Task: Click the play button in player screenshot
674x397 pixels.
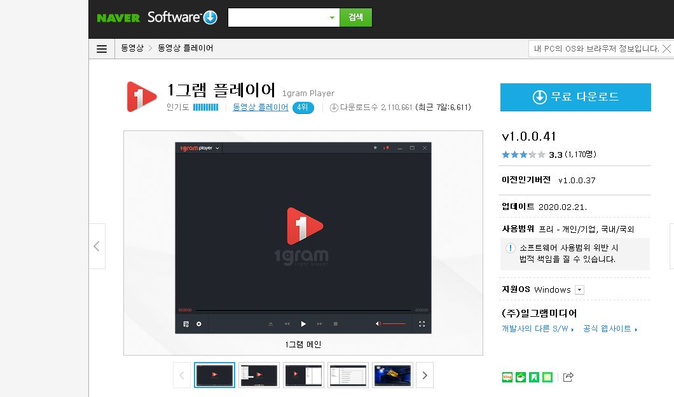Action: pos(303,324)
